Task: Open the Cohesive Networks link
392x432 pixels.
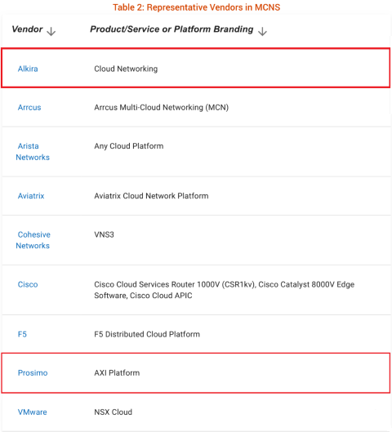Action: click(33, 240)
